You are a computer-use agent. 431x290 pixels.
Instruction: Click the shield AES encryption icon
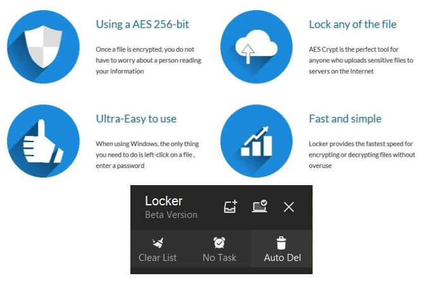pyautogui.click(x=43, y=46)
